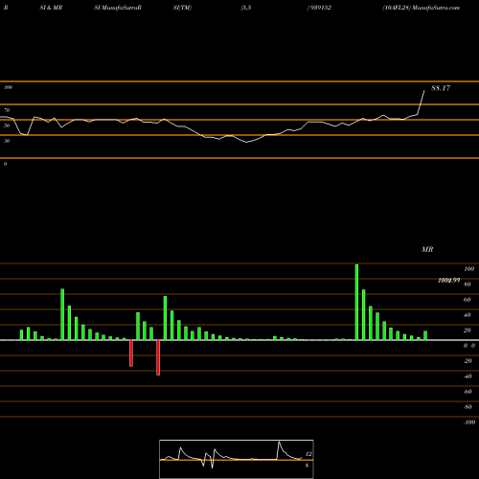Open the mini overview chart thumbnail
This screenshot has height=479, width=479.
coord(237,459)
